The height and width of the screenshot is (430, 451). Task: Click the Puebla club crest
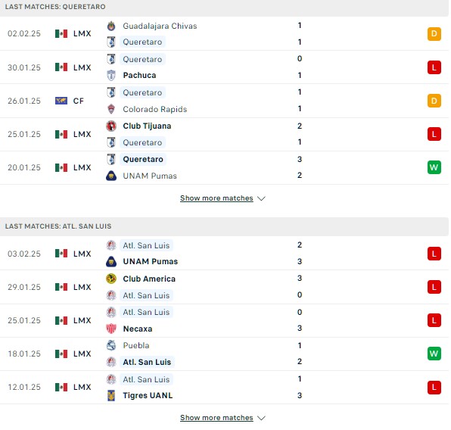pyautogui.click(x=111, y=345)
